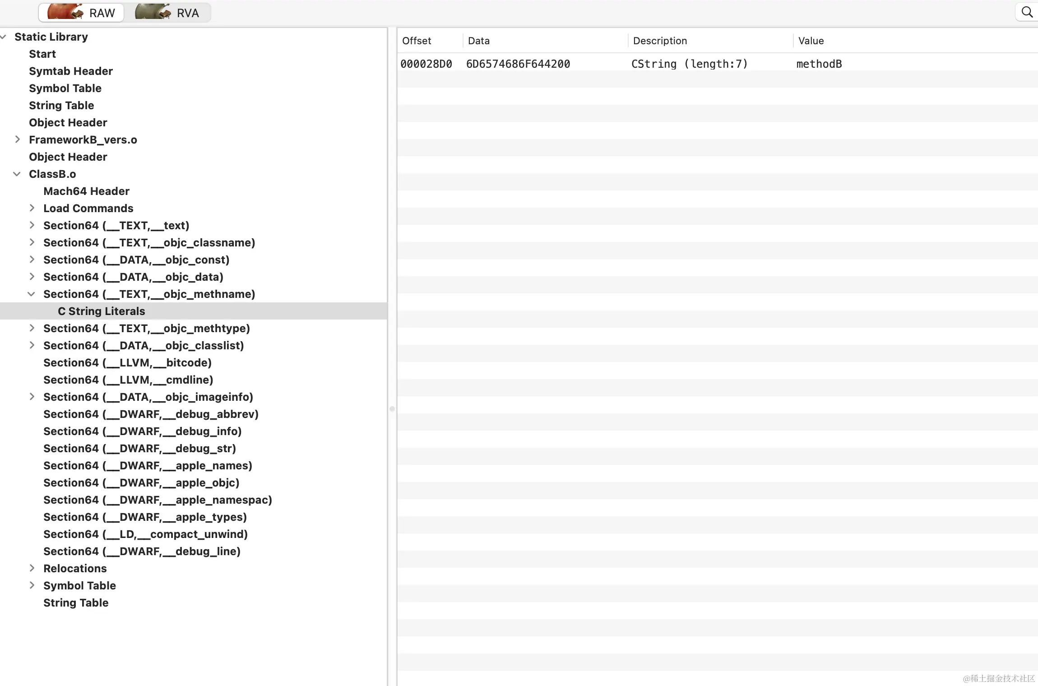Expand the ClassB.o Symbol Table chevron

tap(32, 585)
